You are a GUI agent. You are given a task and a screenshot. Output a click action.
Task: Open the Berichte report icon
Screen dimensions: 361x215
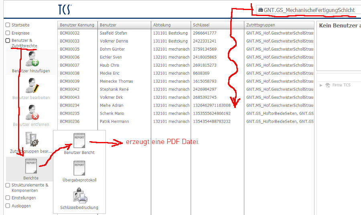[31, 166]
